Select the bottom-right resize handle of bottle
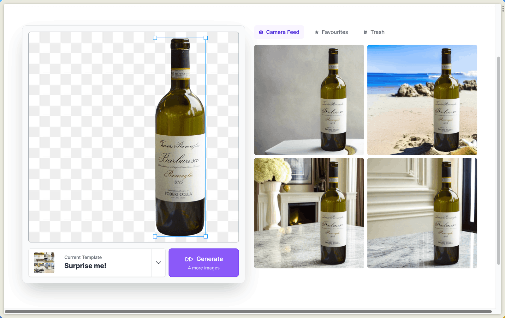The height and width of the screenshot is (318, 505). pos(206,236)
